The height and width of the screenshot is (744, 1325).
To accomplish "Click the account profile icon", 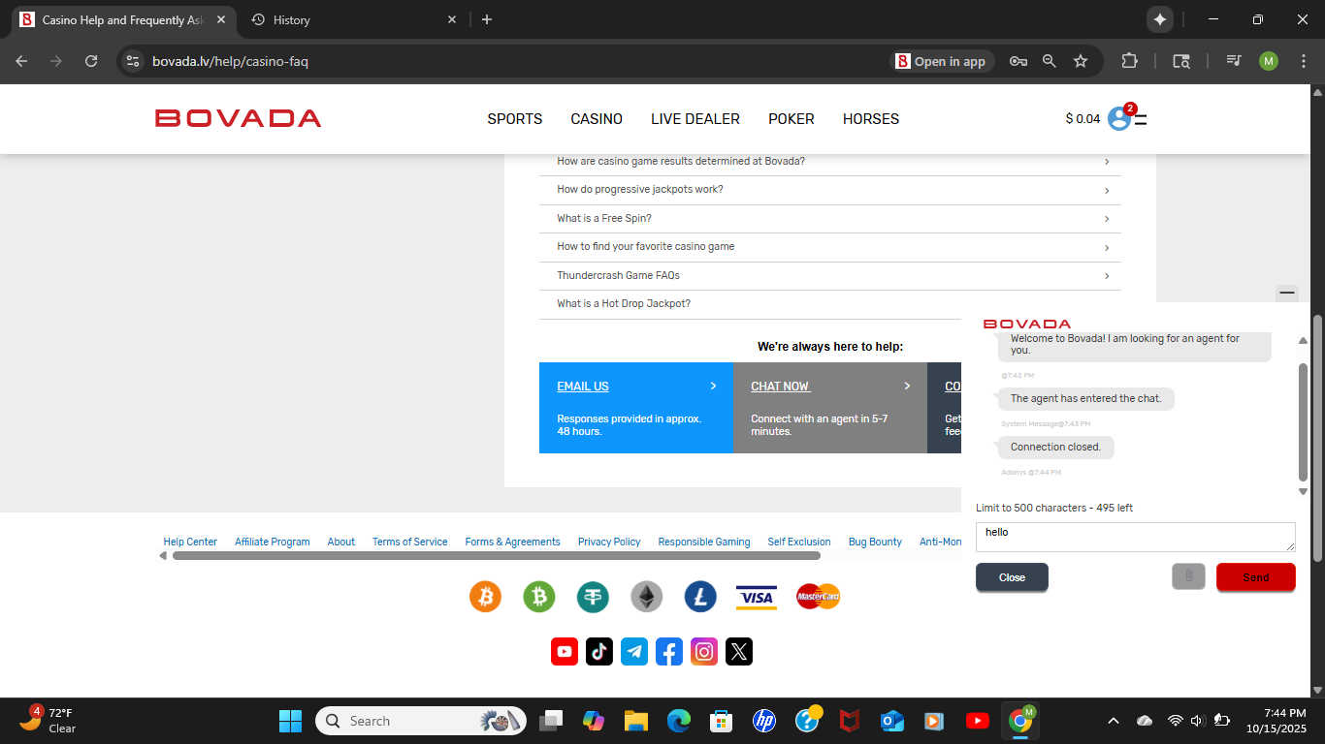I will click(1119, 119).
